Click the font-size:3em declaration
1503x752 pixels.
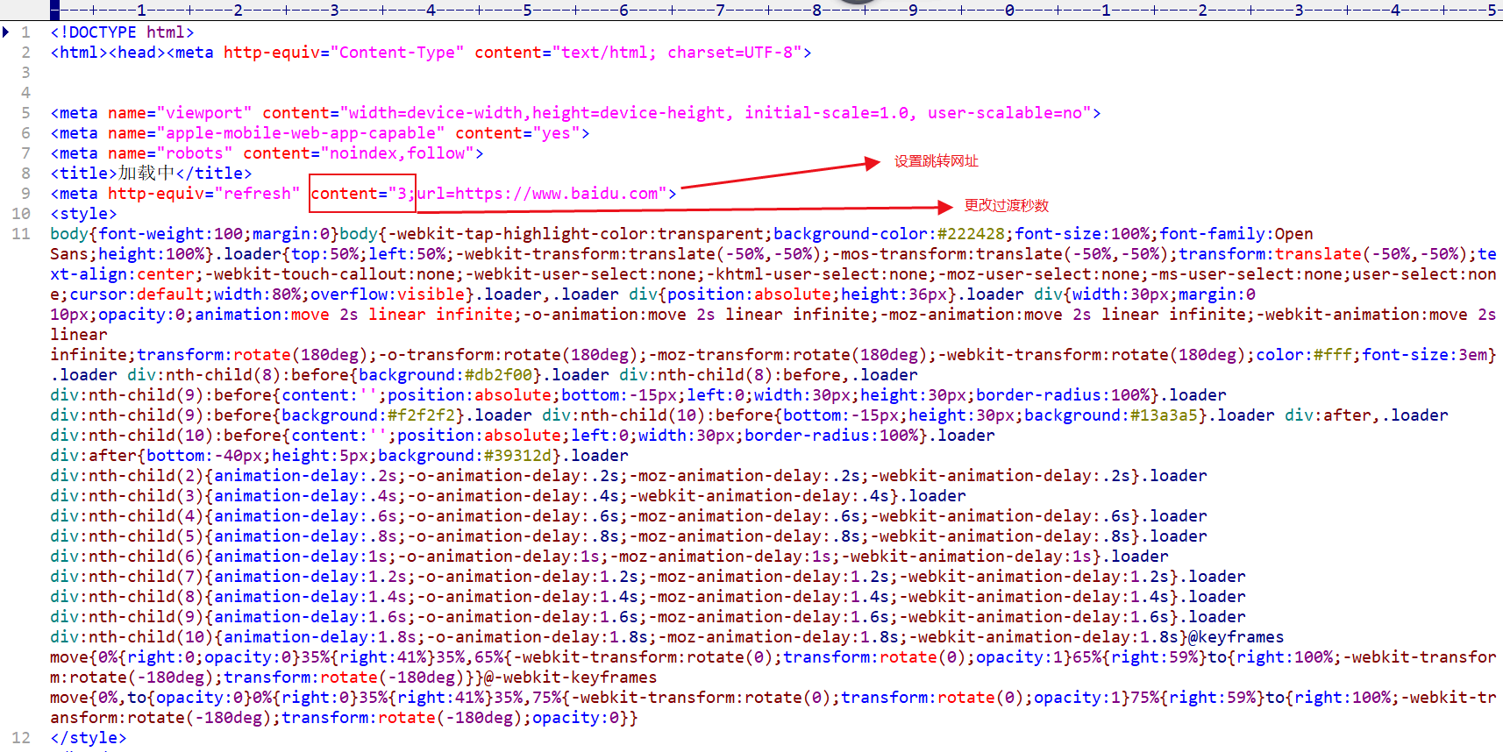pos(1424,355)
